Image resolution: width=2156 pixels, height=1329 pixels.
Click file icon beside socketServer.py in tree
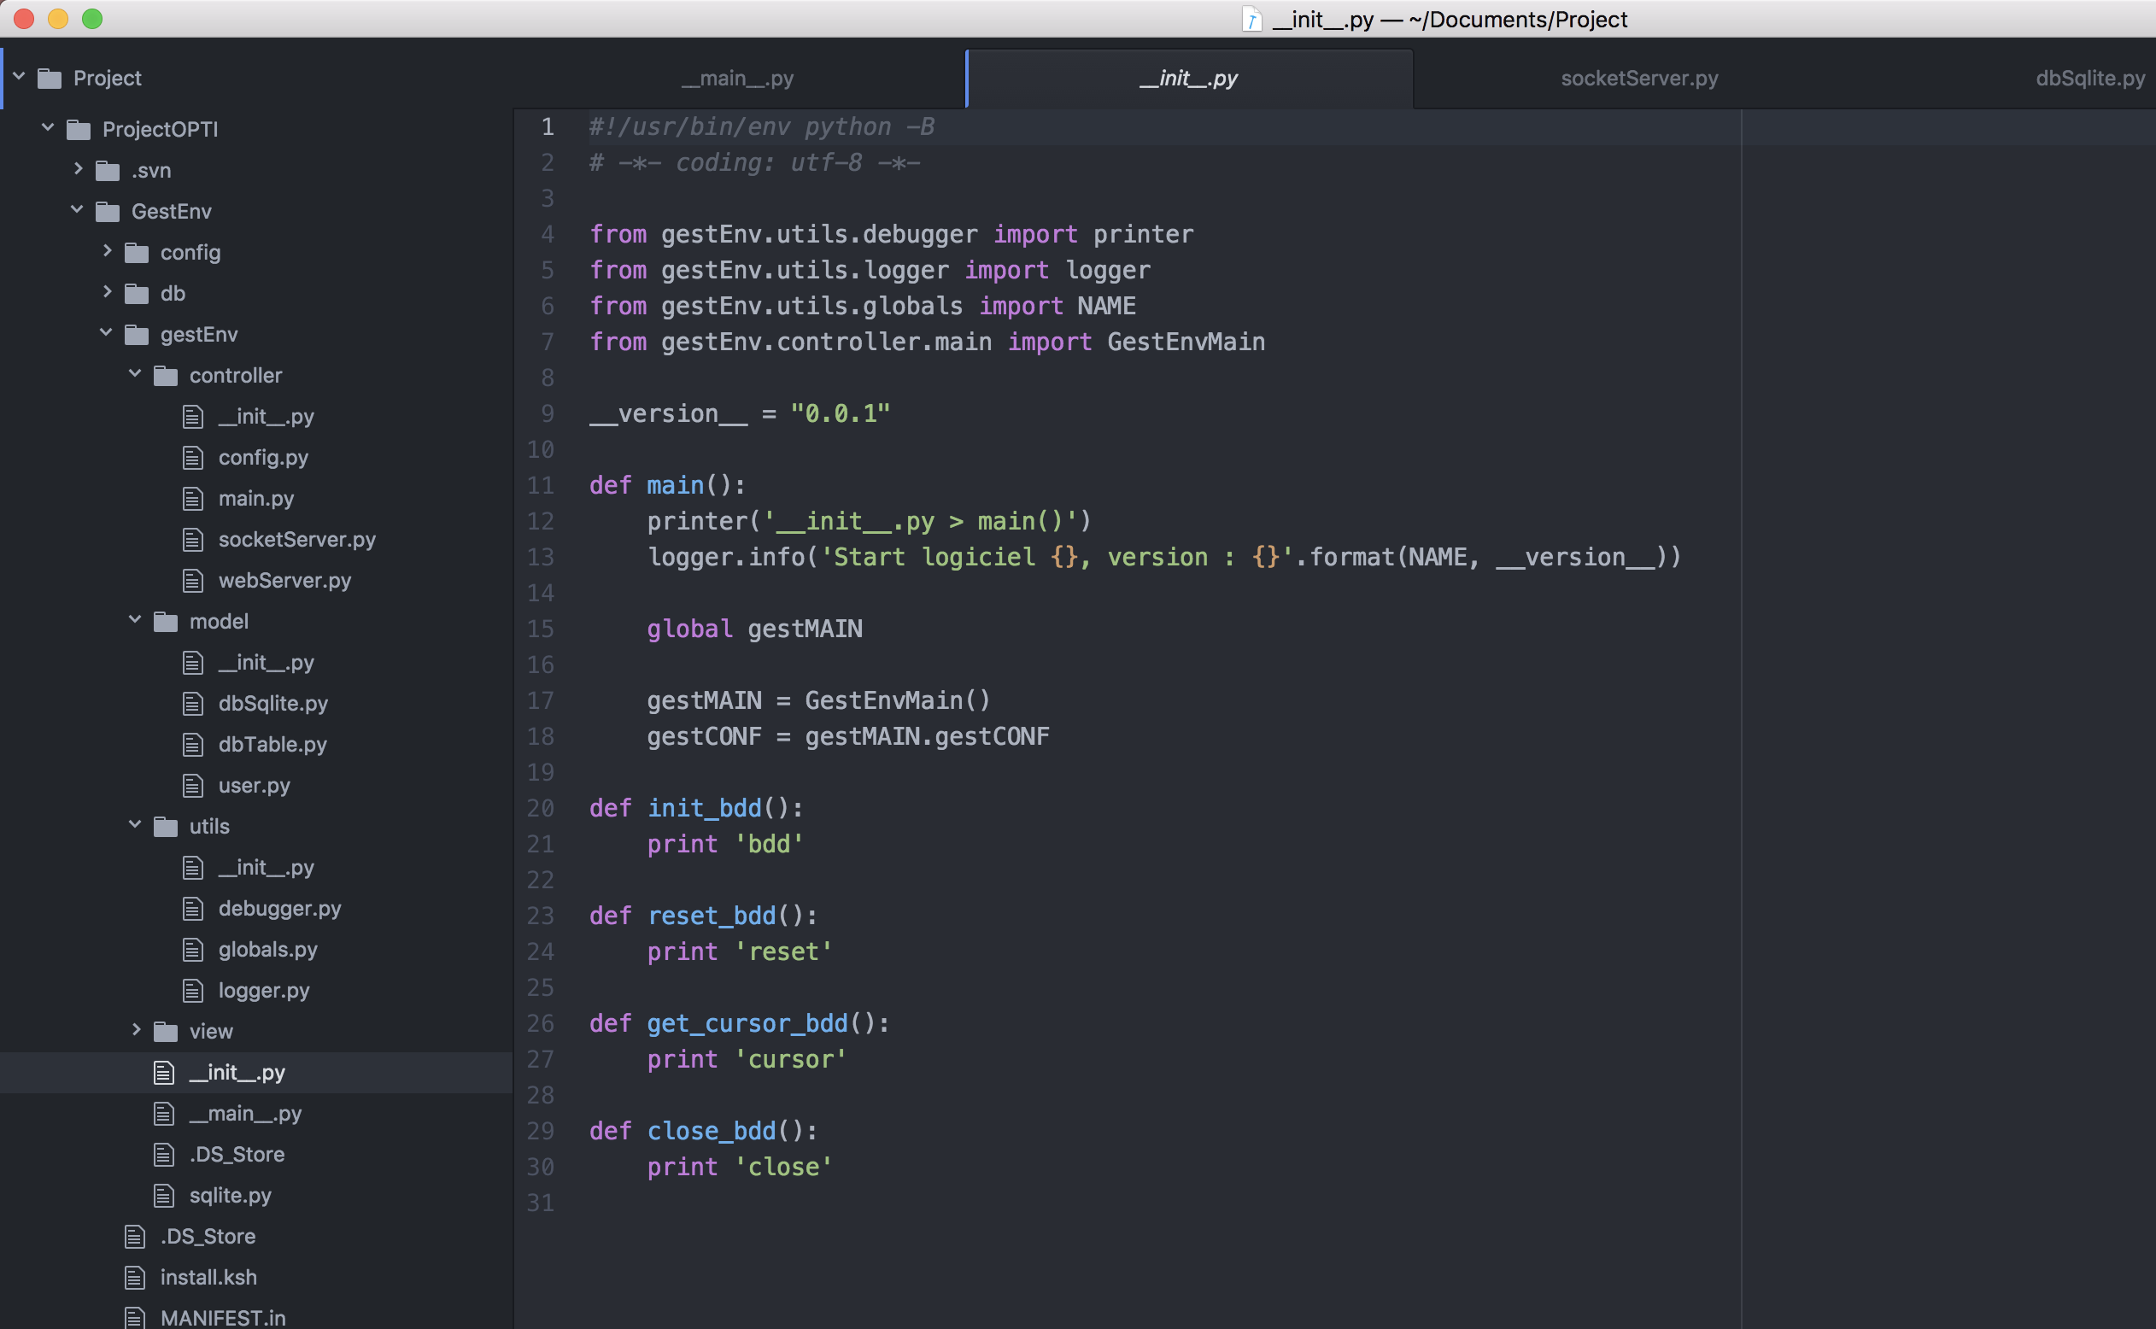pos(192,540)
